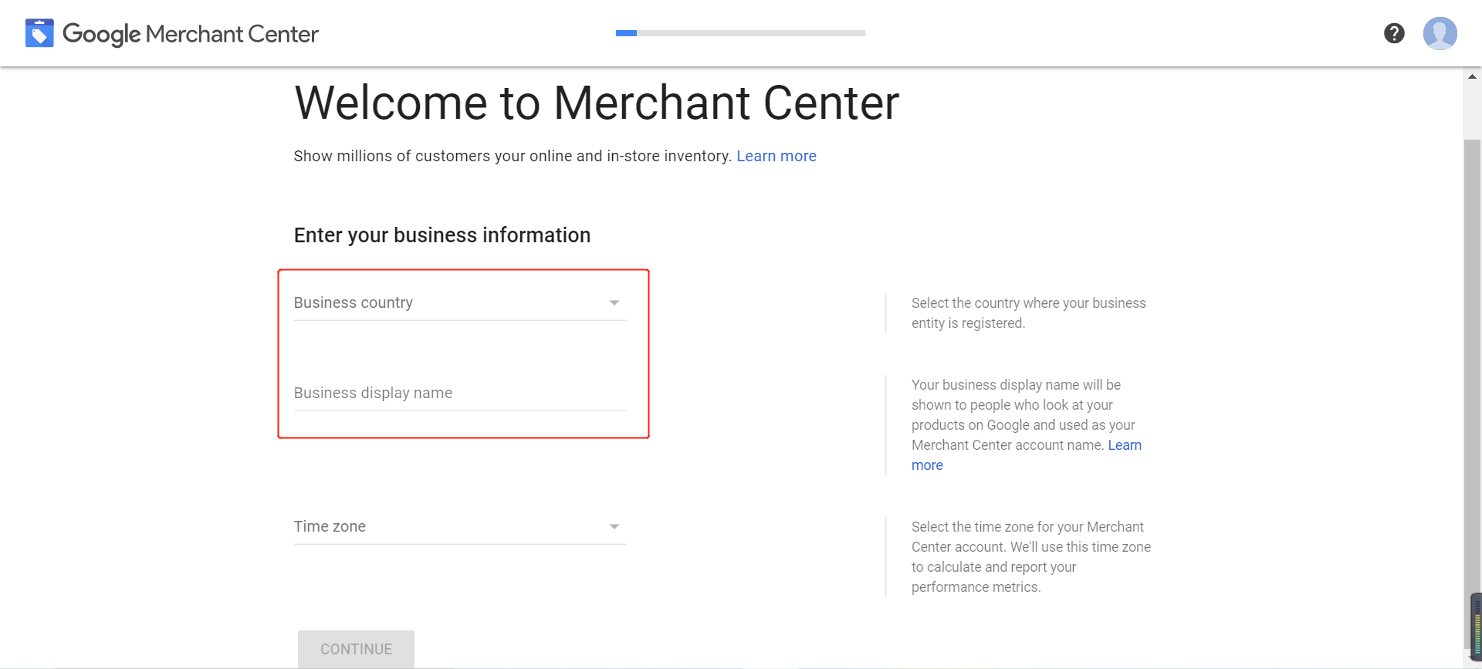The height and width of the screenshot is (669, 1482).
Task: Open the help question mark icon
Action: (1394, 33)
